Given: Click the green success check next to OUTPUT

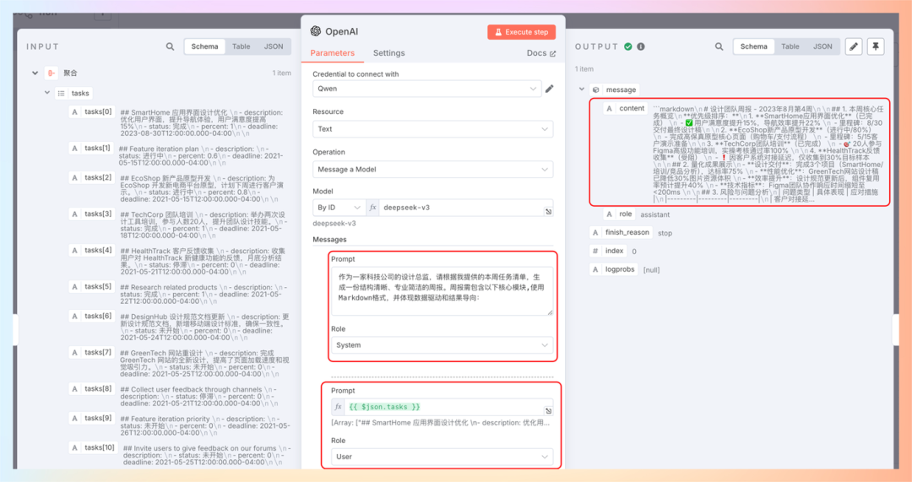Looking at the screenshot, I should (628, 46).
